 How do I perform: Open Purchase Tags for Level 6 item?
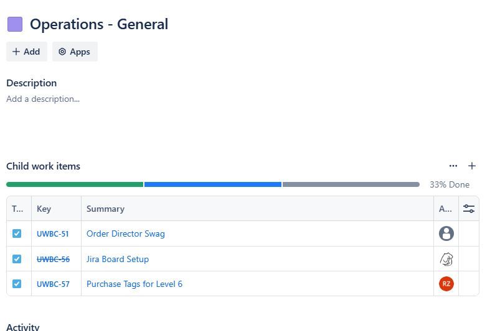(134, 284)
